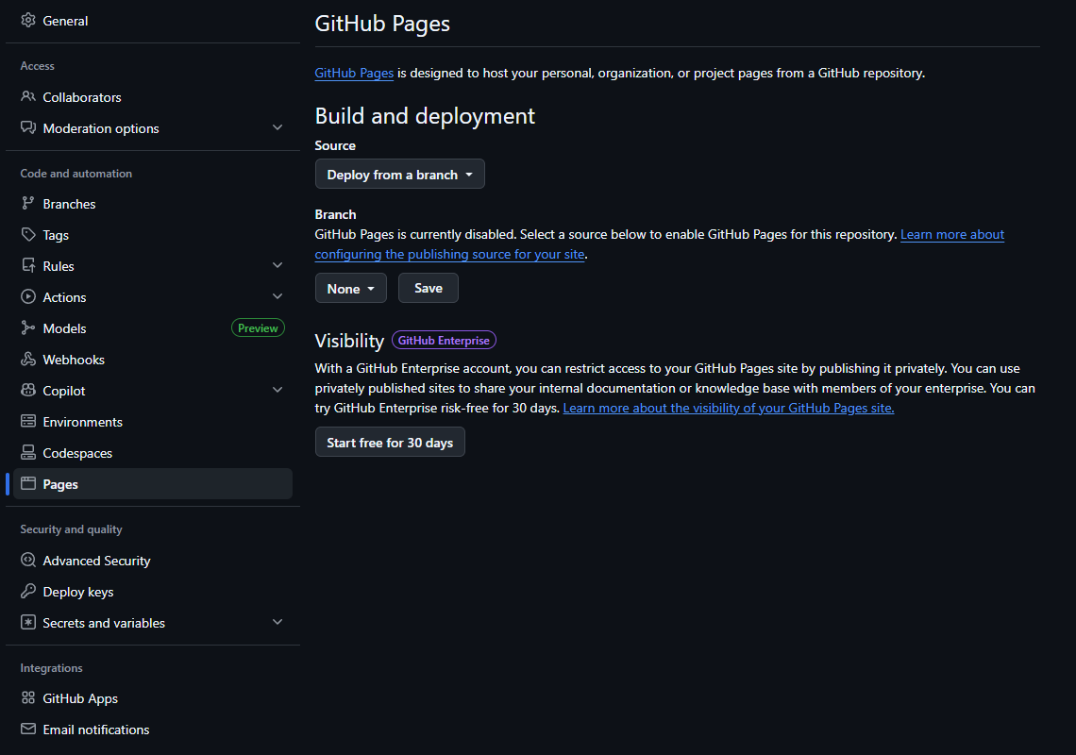Click the Save button

[429, 288]
